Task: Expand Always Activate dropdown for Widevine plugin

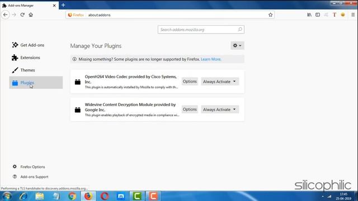Action: click(220, 109)
